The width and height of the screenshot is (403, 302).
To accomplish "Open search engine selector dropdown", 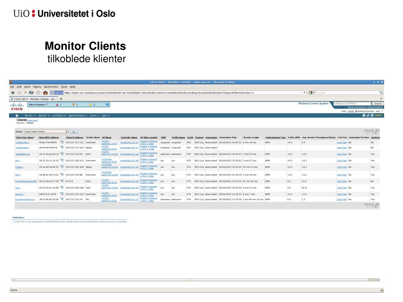I will click(312, 93).
